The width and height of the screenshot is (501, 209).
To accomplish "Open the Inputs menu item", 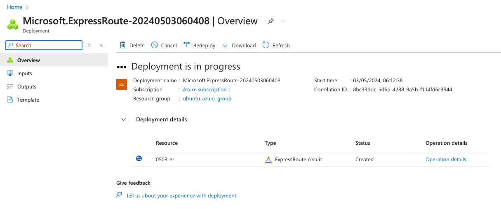I will click(54, 73).
